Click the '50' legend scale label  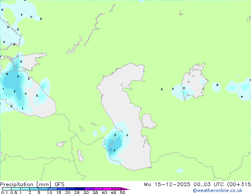pos(122,192)
